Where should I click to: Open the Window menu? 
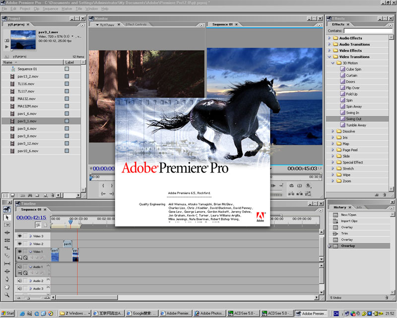point(91,8)
